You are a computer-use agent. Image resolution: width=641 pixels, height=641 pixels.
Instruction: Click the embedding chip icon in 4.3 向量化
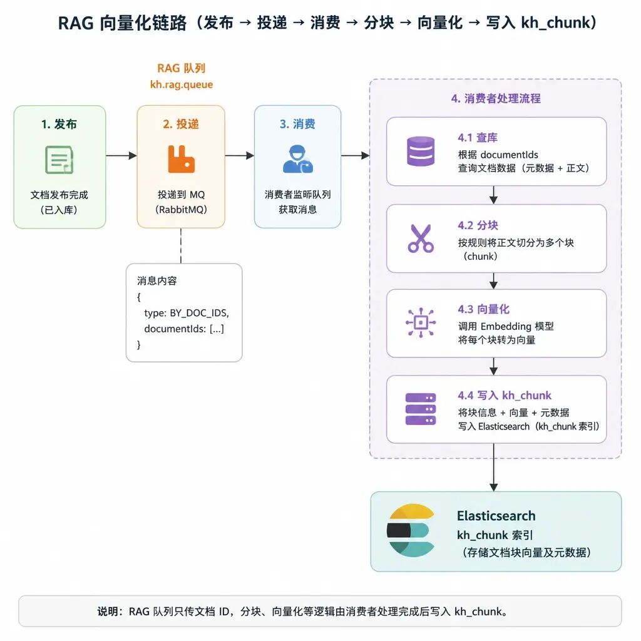[421, 322]
